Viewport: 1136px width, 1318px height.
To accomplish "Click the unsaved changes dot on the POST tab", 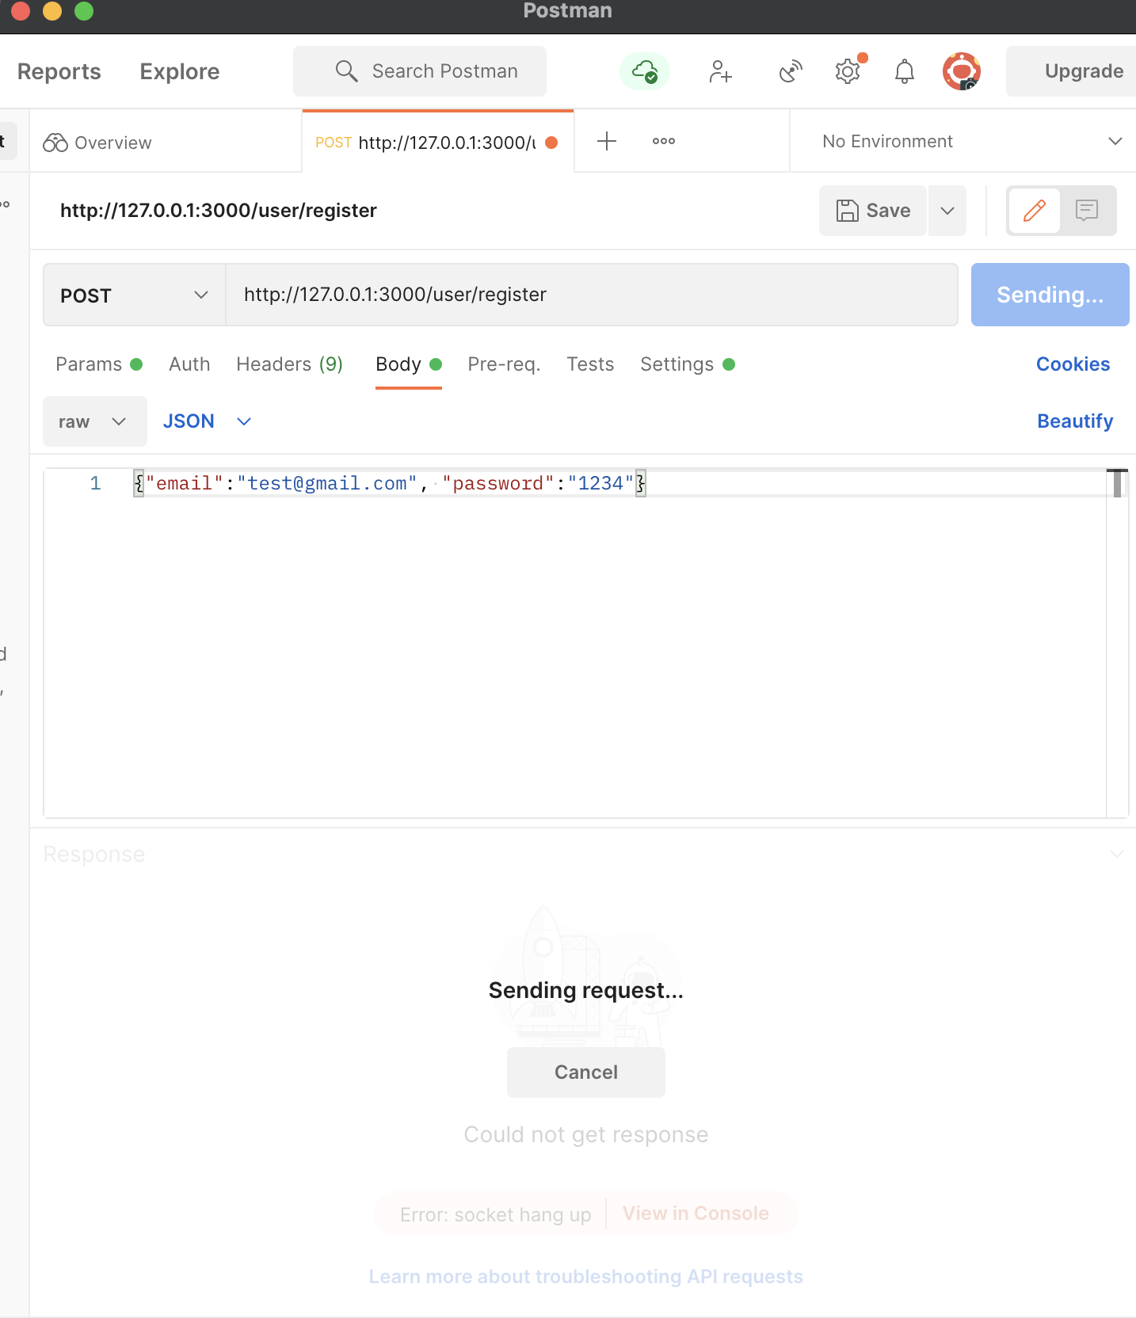I will point(552,143).
